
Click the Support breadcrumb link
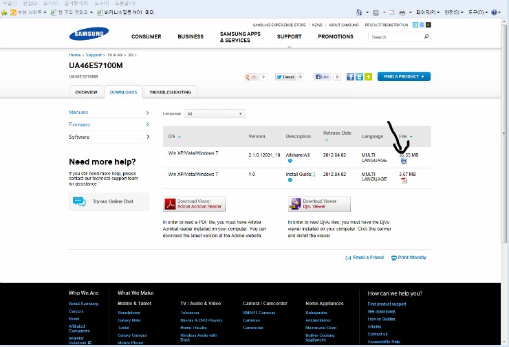point(94,55)
